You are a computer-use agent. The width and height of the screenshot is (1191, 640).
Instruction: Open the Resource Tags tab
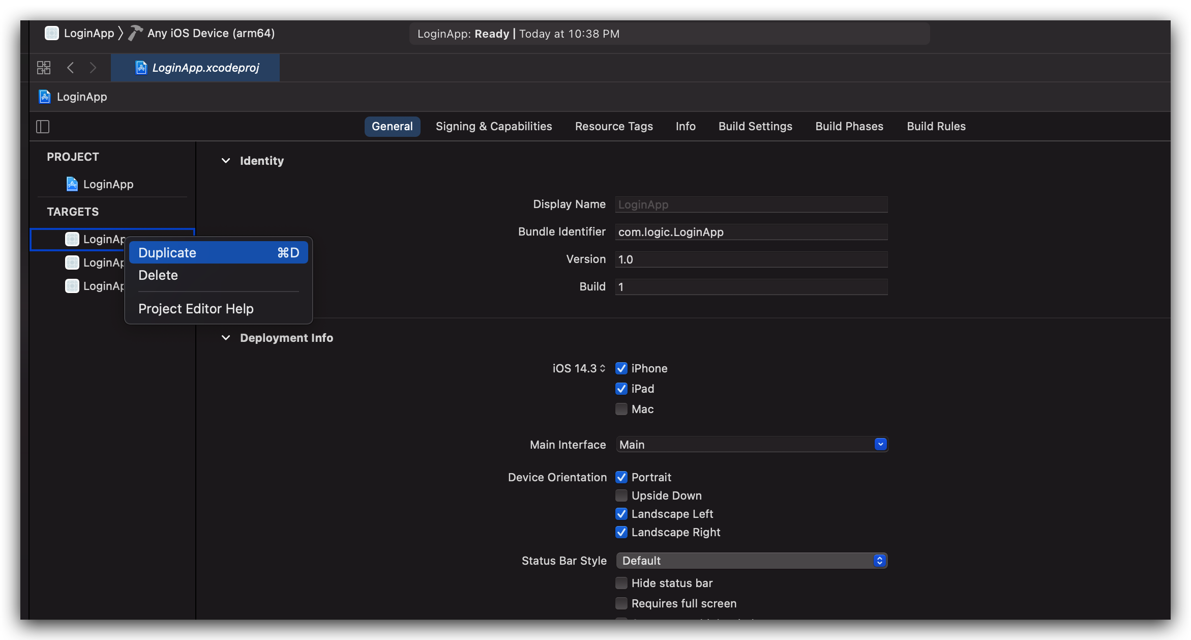point(614,126)
